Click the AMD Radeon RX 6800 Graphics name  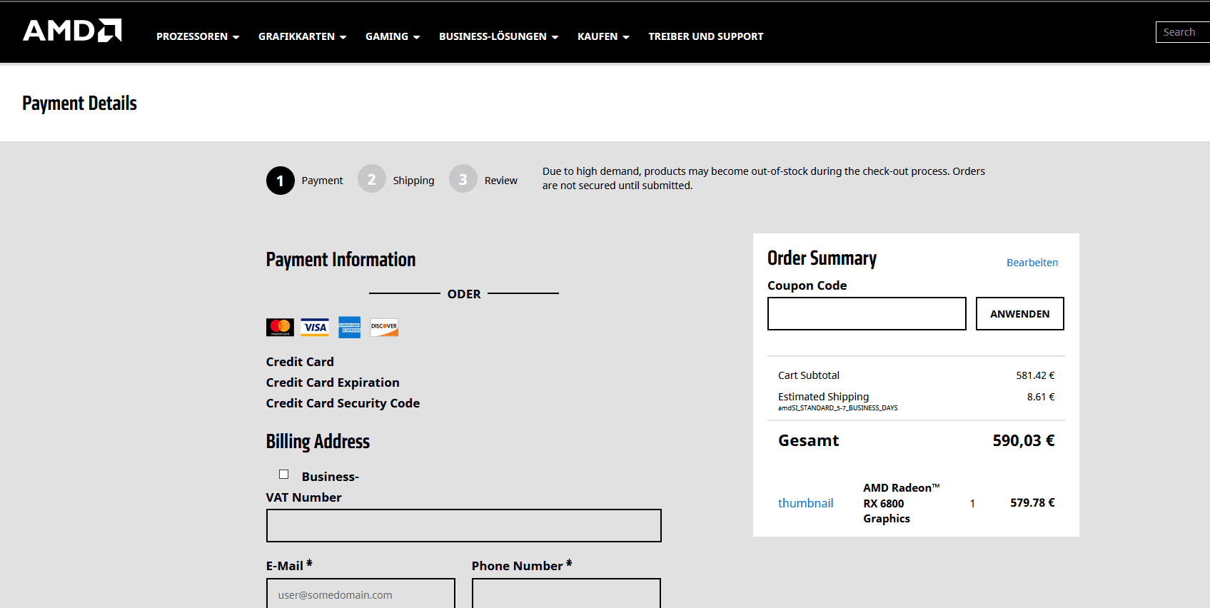901,503
